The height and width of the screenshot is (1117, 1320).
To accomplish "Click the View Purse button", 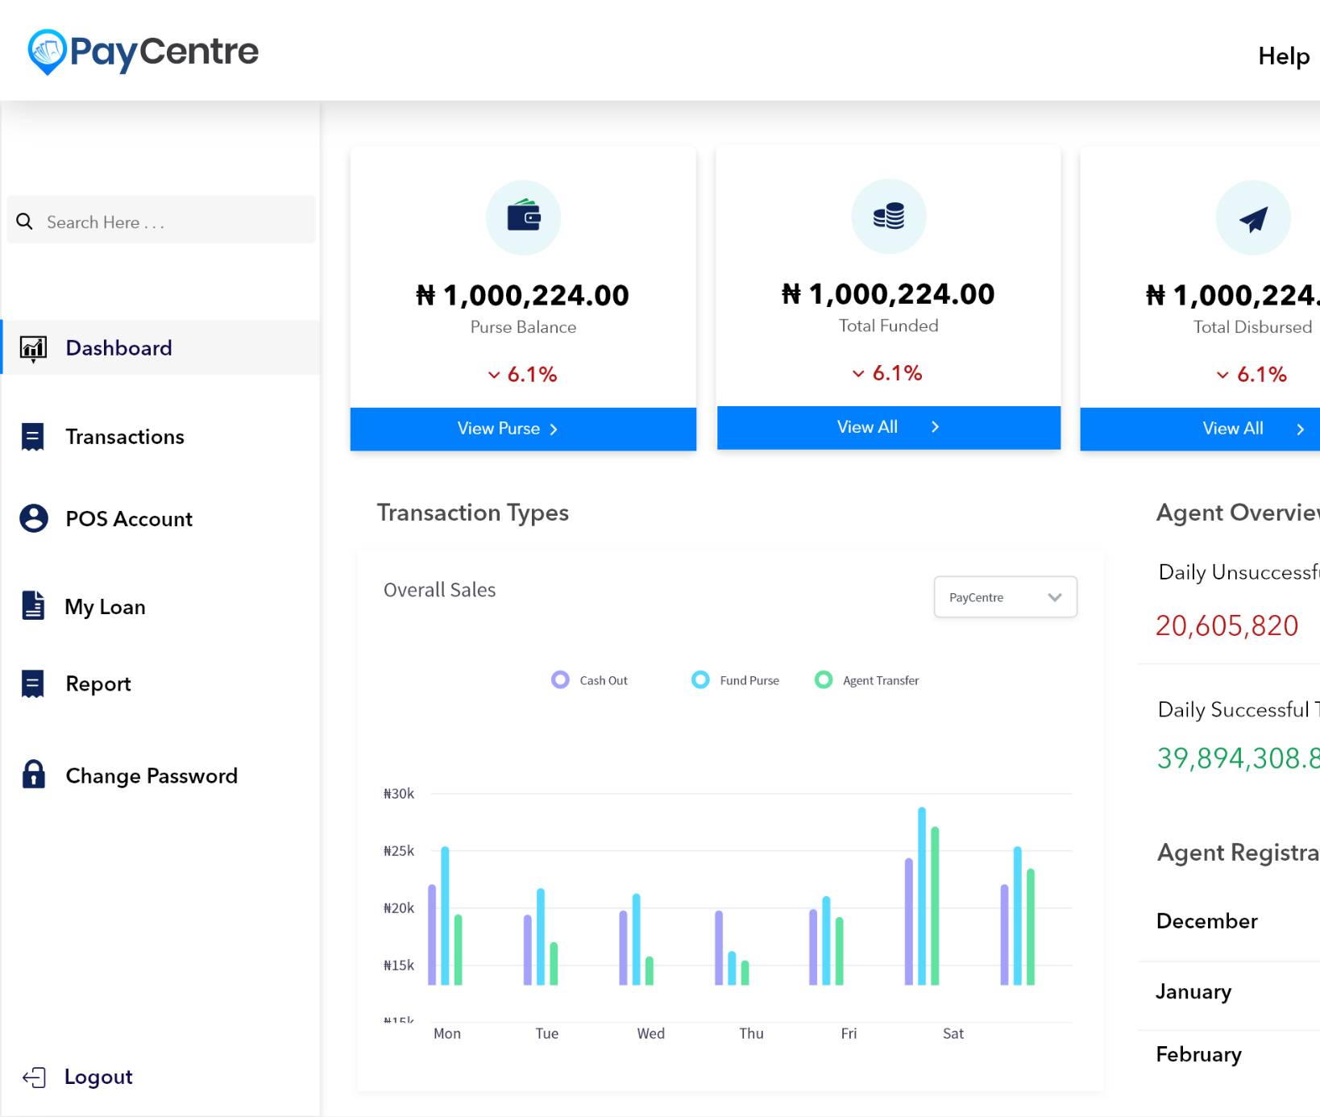I will pyautogui.click(x=523, y=429).
